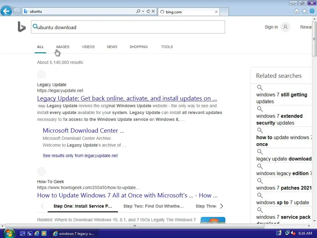The height and width of the screenshot is (238, 317).
Task: Click the muted volume tray icon
Action: tap(293, 233)
